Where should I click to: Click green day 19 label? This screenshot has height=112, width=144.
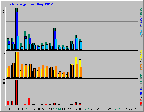(x=84, y=109)
